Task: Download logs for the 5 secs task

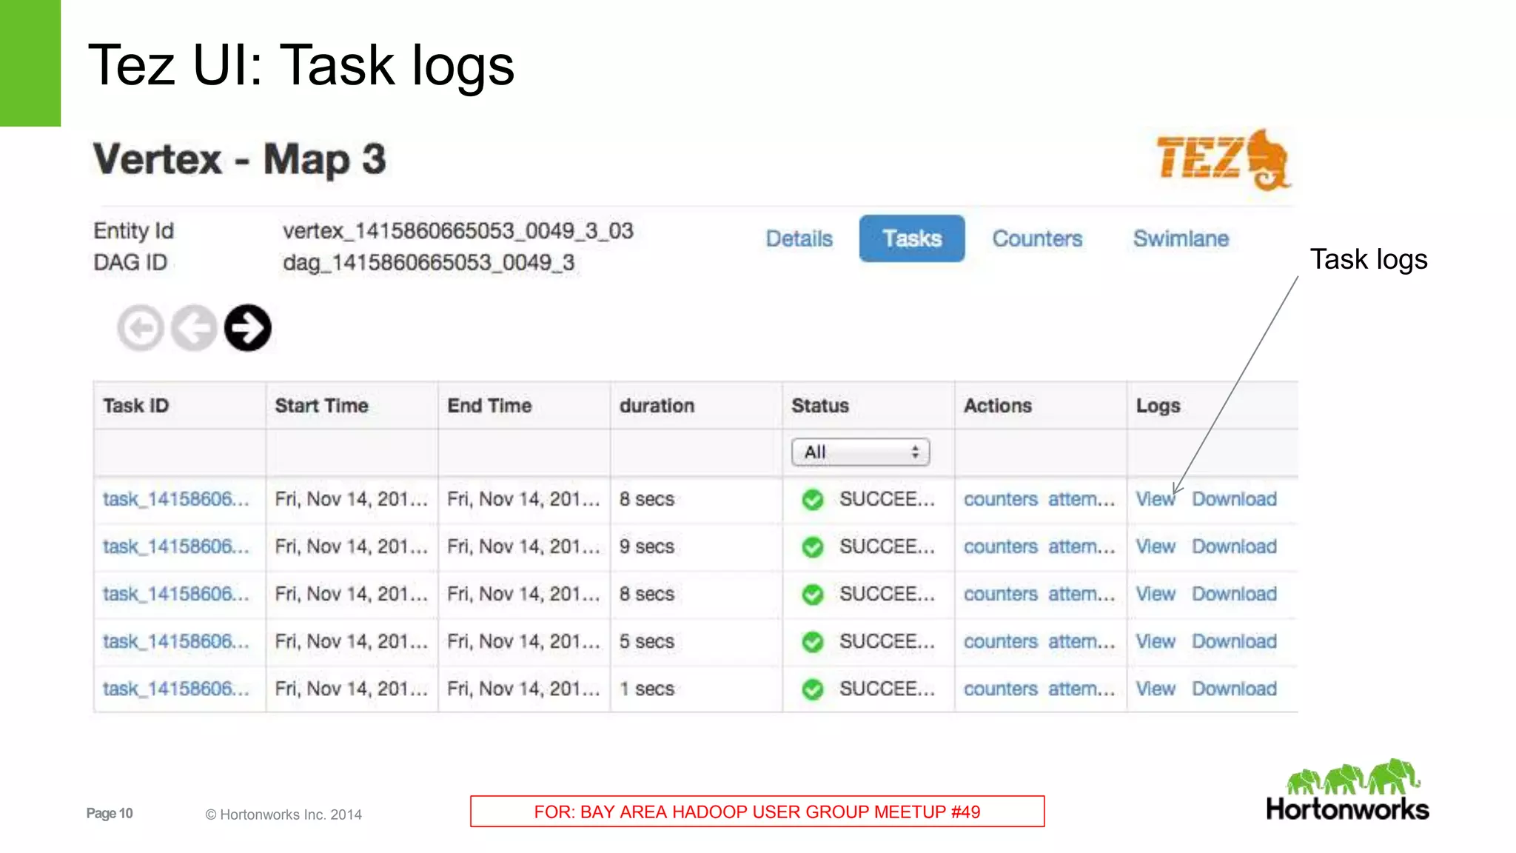Action: [1235, 641]
